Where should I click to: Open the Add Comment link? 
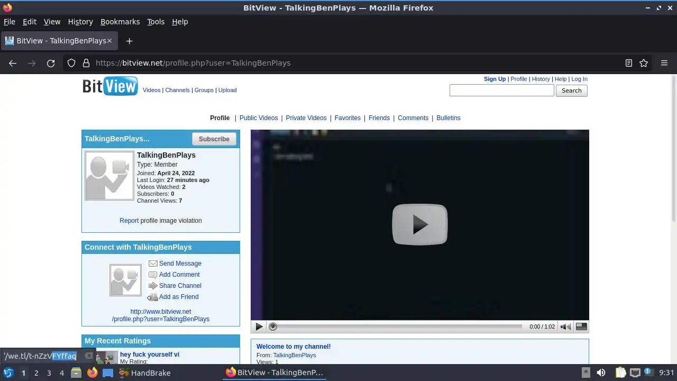pos(179,275)
